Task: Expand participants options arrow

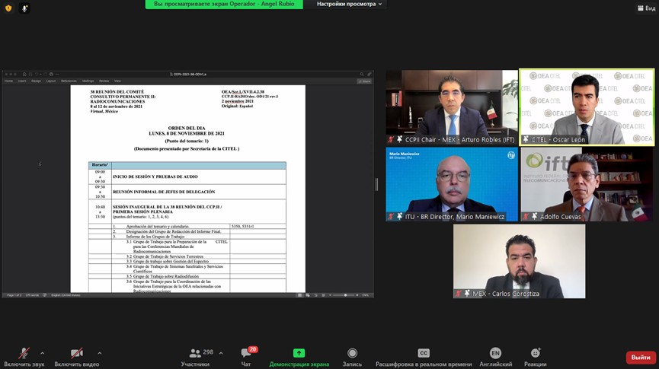Action: (221, 353)
